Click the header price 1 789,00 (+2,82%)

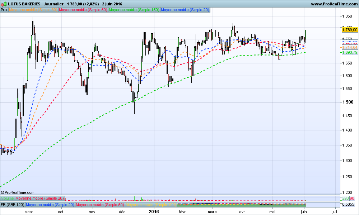pyautogui.click(x=83, y=4)
